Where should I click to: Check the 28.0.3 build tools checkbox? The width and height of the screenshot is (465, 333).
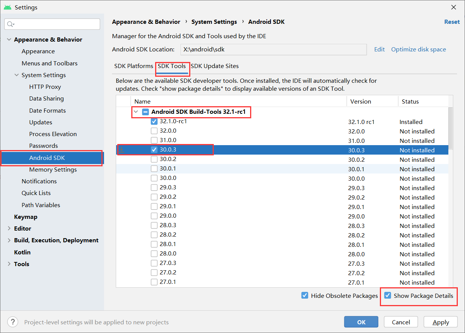coord(154,225)
